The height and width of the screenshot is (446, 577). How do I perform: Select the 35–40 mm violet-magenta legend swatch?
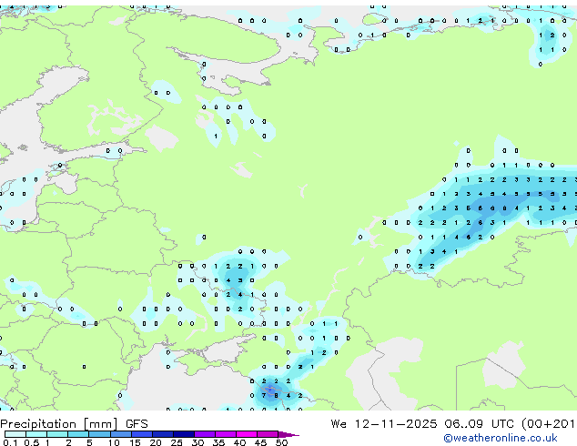click(226, 434)
